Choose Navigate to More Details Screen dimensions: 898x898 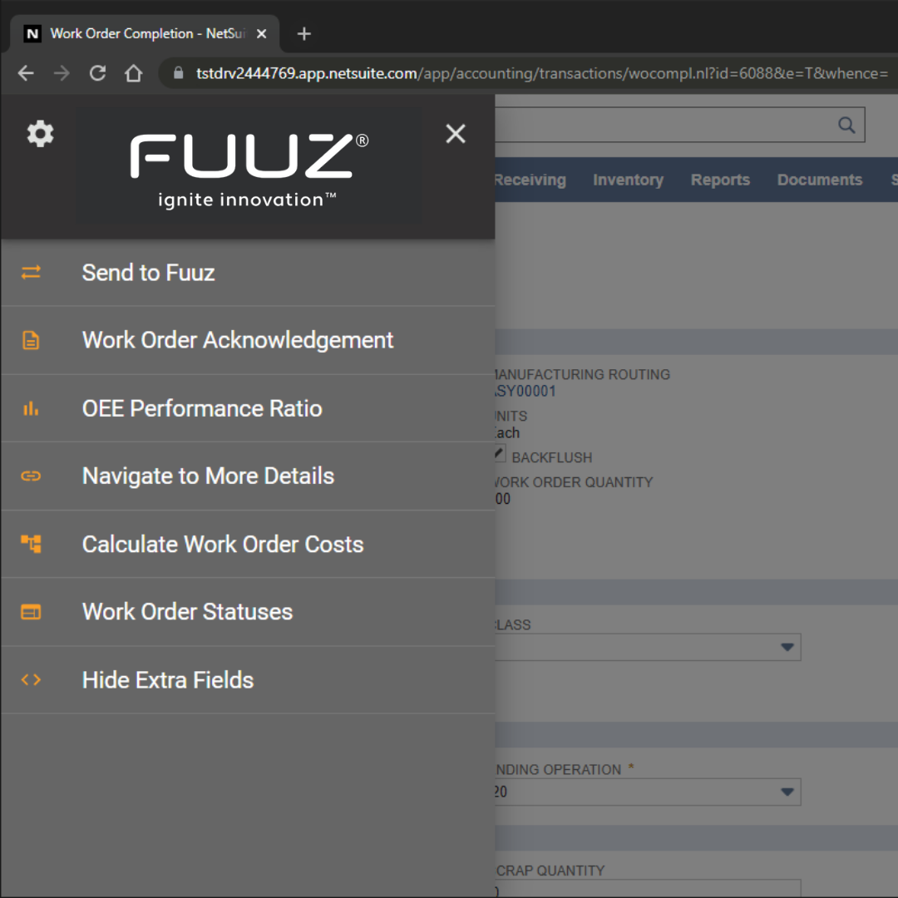click(x=248, y=476)
